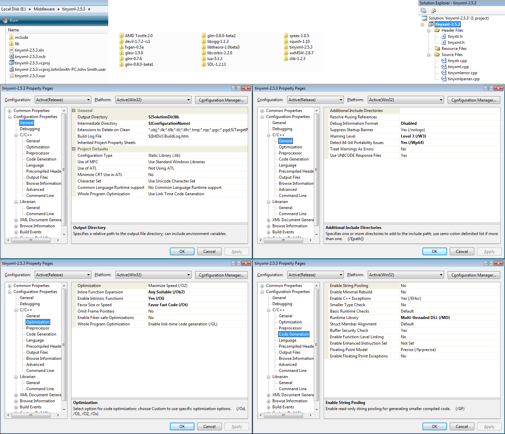Click Configuration Manager button in the Enable String Pooling window
This screenshot has width=505, height=434.
click(x=474, y=275)
